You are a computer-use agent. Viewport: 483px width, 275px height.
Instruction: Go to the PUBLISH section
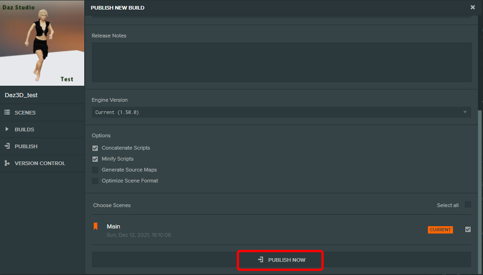pos(42,146)
